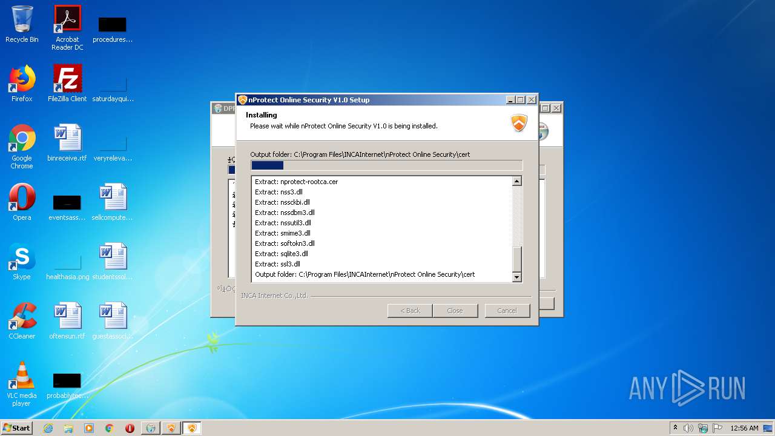775x436 pixels.
Task: Click the nProtect shield logo in header
Action: pyautogui.click(x=519, y=122)
